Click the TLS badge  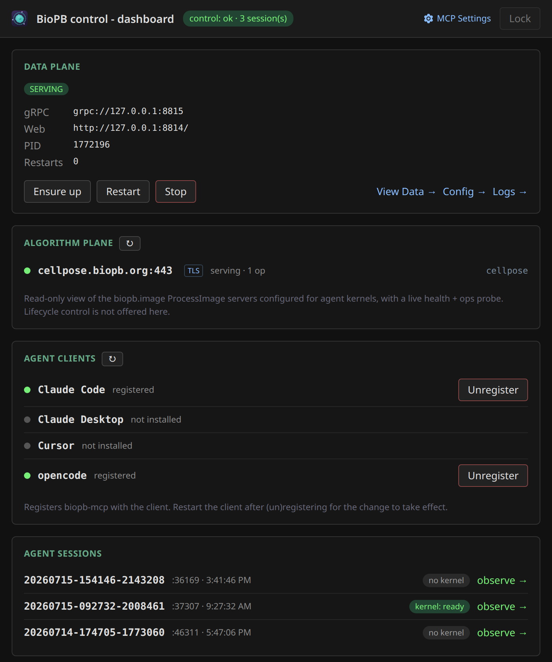point(194,271)
